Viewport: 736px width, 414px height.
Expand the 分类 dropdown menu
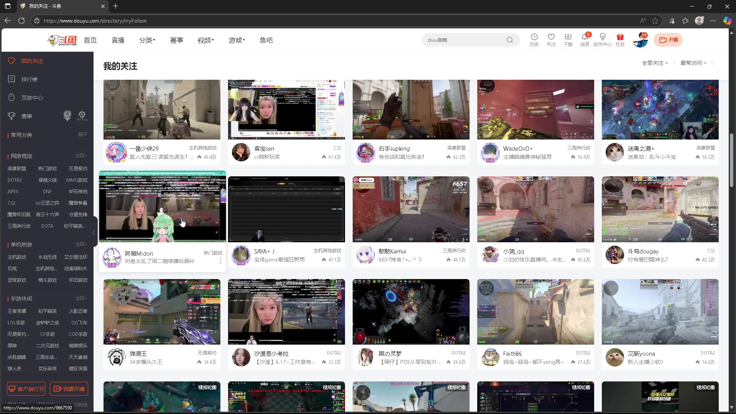tap(147, 40)
